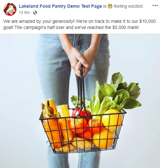Open Lakeland Food Pantry Demo Test Page link
The height and width of the screenshot is (168, 160).
click(x=60, y=6)
